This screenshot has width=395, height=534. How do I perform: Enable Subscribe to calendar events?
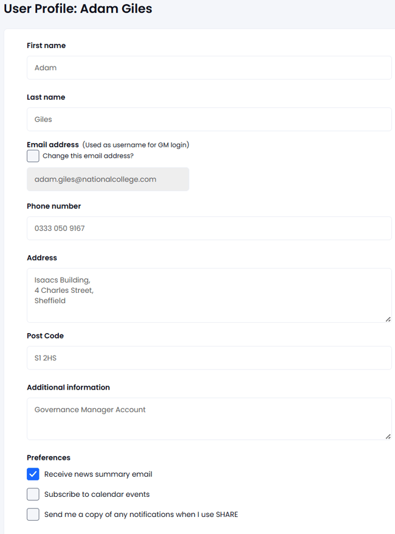(x=33, y=494)
